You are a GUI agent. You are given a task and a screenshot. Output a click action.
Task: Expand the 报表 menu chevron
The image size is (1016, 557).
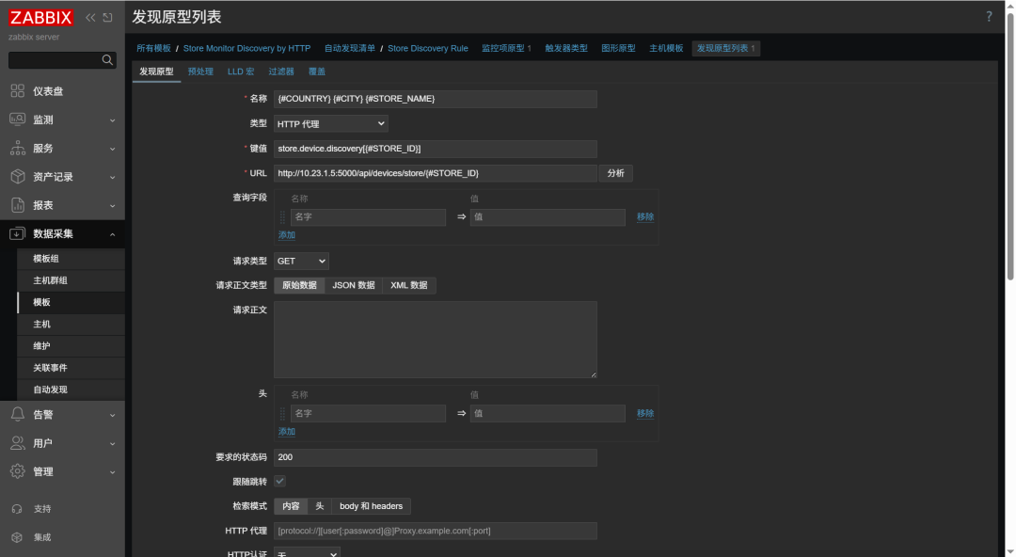click(x=113, y=205)
